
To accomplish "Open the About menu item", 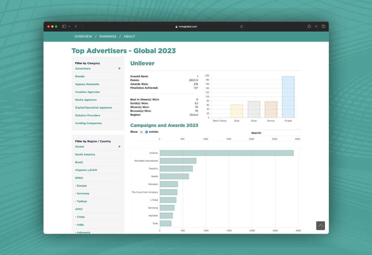I will pos(129,37).
